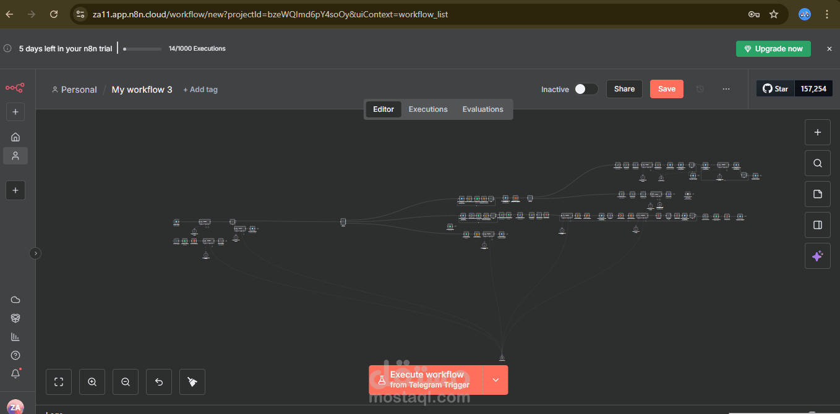Click the Save button

tap(667, 89)
